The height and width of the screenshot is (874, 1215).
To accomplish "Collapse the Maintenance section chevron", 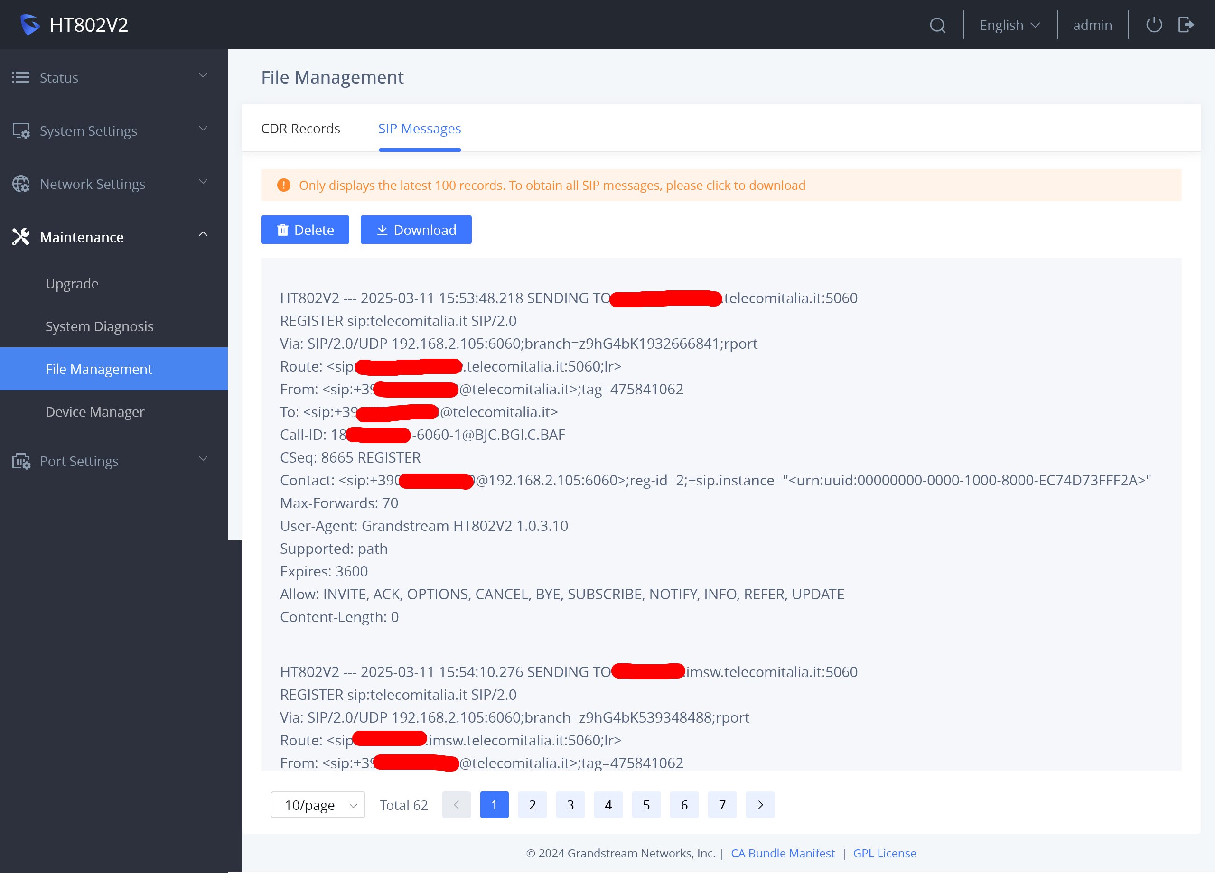I will [x=203, y=234].
